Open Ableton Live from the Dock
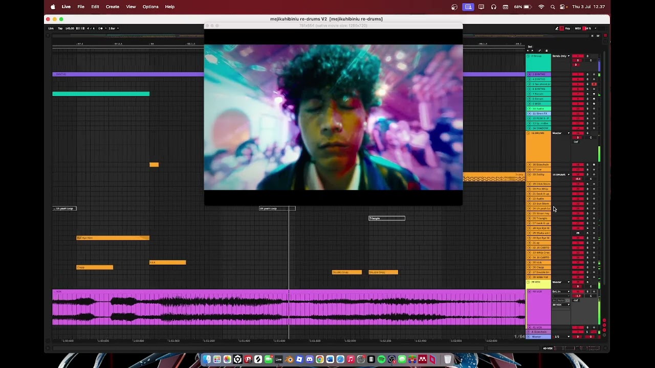This screenshot has width=655, height=368. pyautogui.click(x=278, y=359)
